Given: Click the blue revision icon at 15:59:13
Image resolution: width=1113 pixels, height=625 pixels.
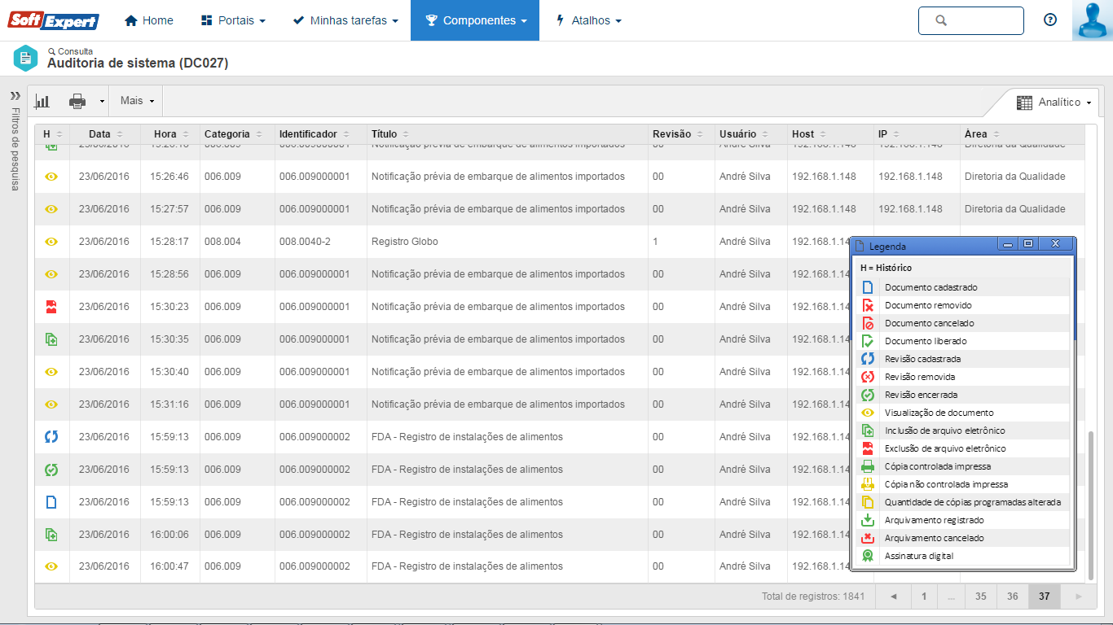Looking at the screenshot, I should [51, 437].
